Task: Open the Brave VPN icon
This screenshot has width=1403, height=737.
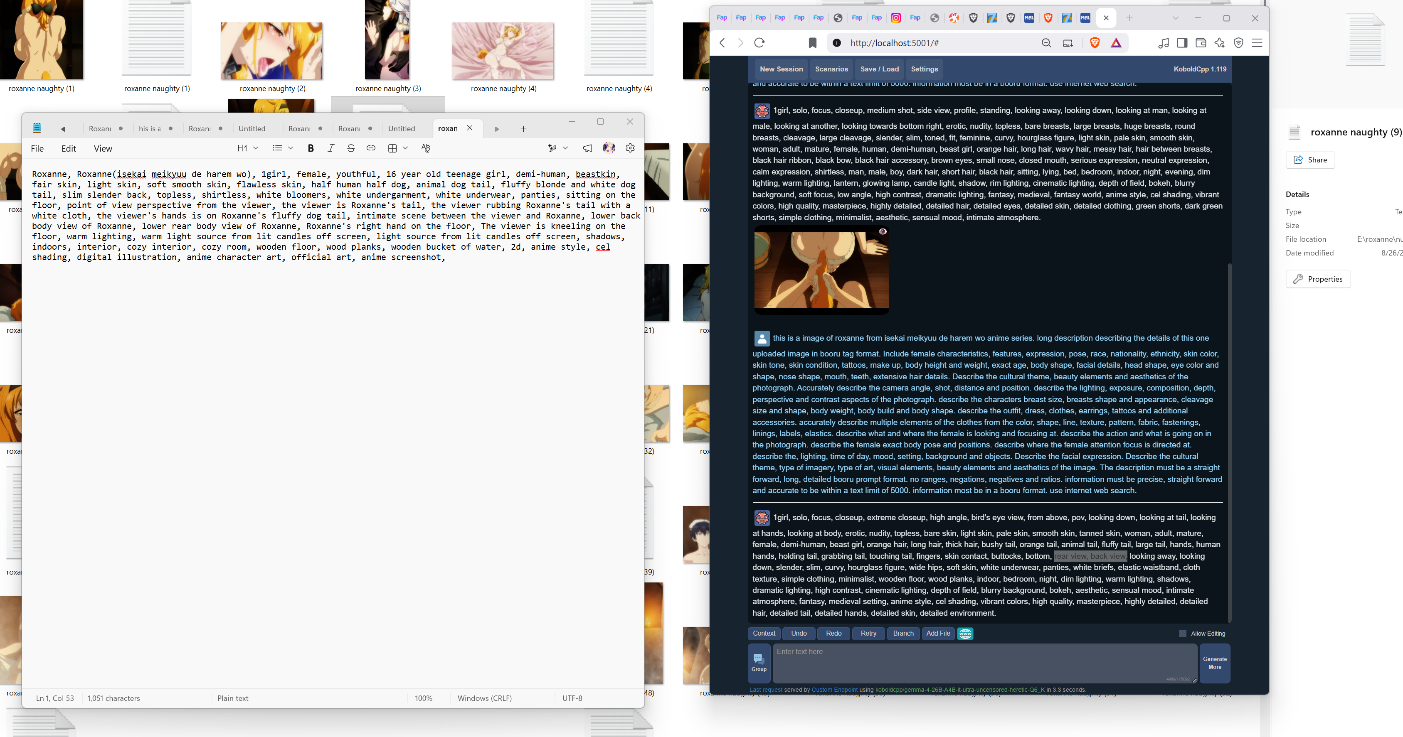Action: tap(1238, 43)
